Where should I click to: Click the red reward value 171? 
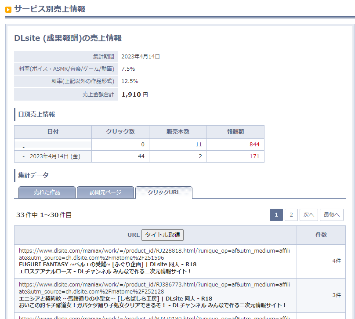pos(254,156)
